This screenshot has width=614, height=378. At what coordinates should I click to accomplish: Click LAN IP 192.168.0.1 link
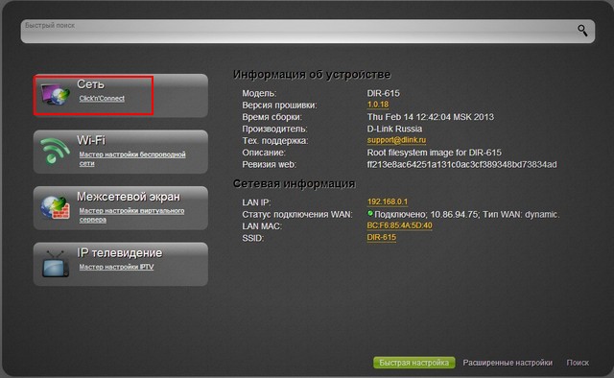click(388, 201)
